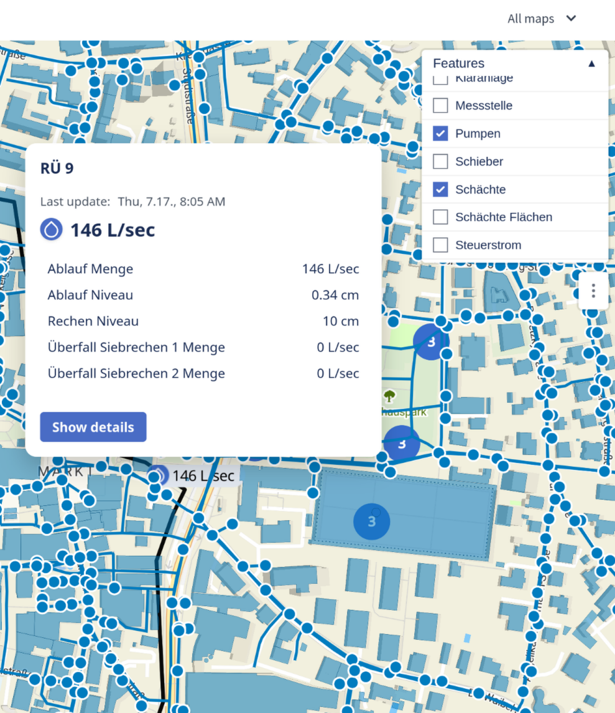Viewport: 615px width, 713px height.
Task: Click the tree icon in the Hauspark area
Action: (391, 396)
